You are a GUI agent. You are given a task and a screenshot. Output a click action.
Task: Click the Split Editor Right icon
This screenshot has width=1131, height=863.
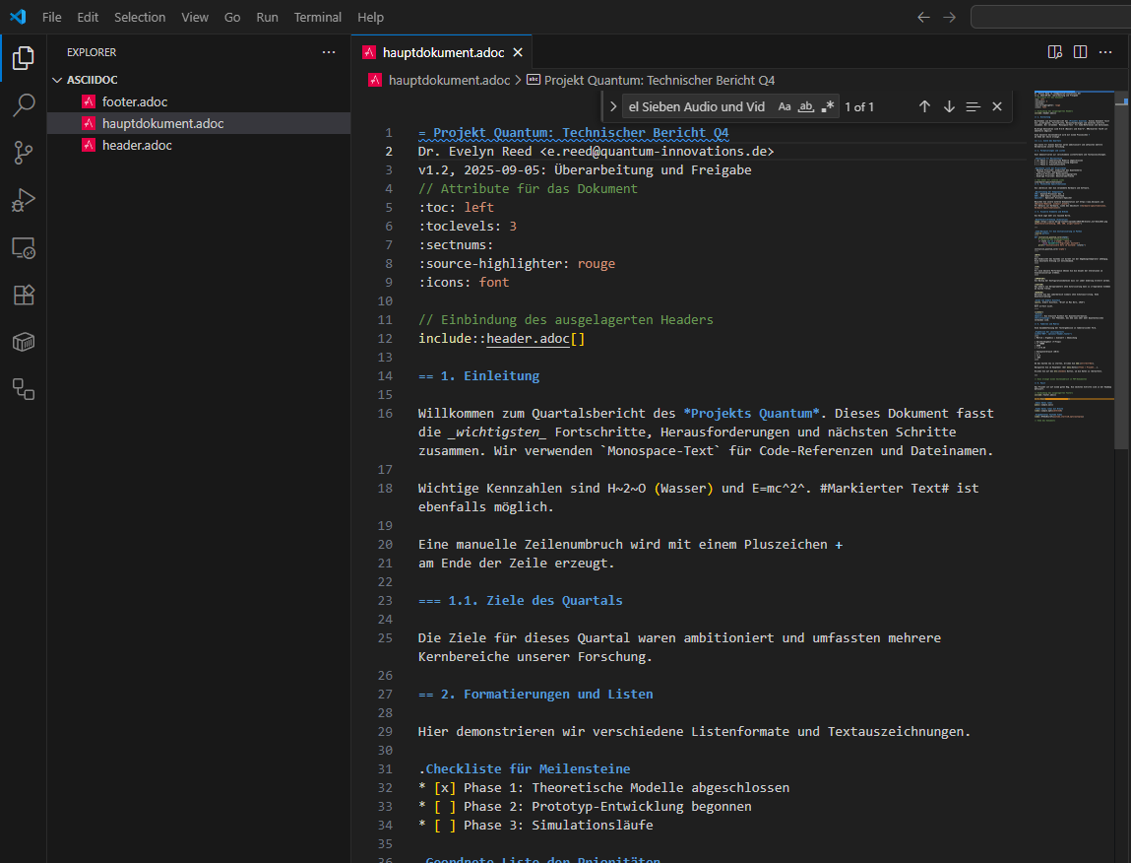(1080, 52)
